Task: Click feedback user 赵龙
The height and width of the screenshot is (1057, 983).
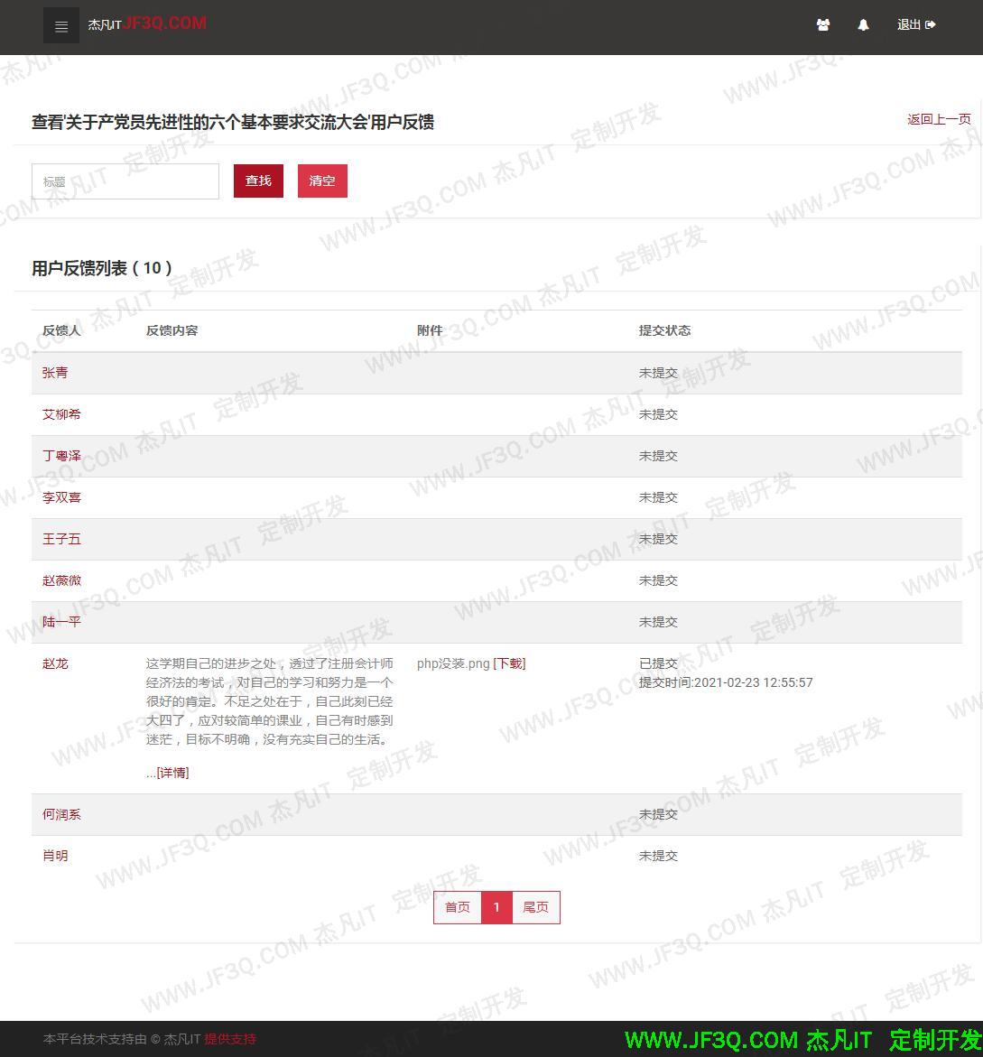Action: tap(55, 663)
